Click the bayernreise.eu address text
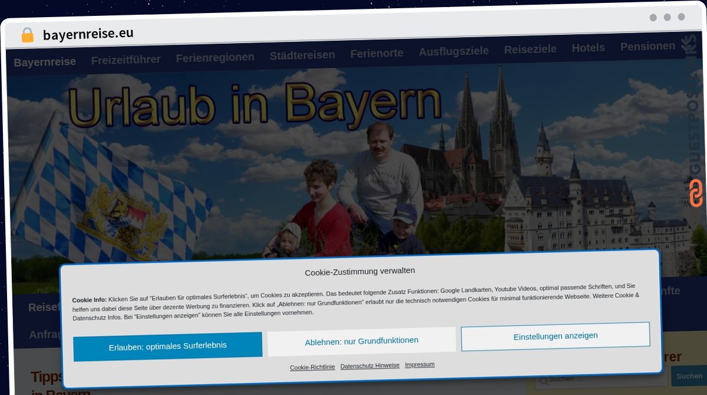707x395 pixels. tap(88, 34)
